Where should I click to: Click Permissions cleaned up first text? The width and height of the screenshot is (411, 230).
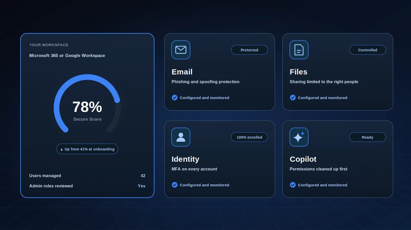tap(319, 169)
